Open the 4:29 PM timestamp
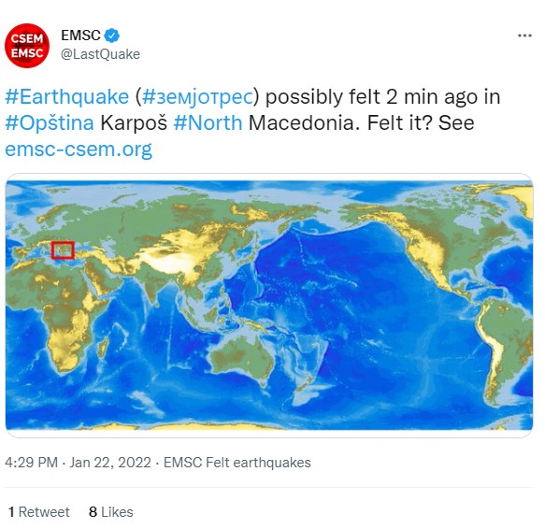Viewport: 545px width, 529px height. pyautogui.click(x=31, y=463)
